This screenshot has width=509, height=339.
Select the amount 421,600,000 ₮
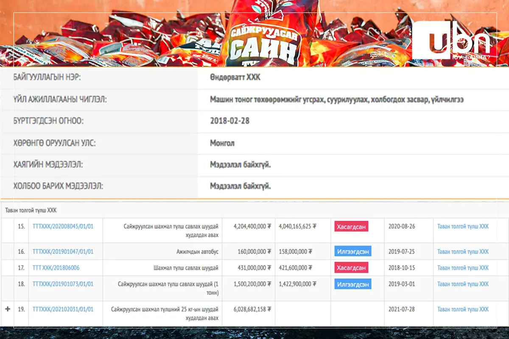(x=296, y=268)
